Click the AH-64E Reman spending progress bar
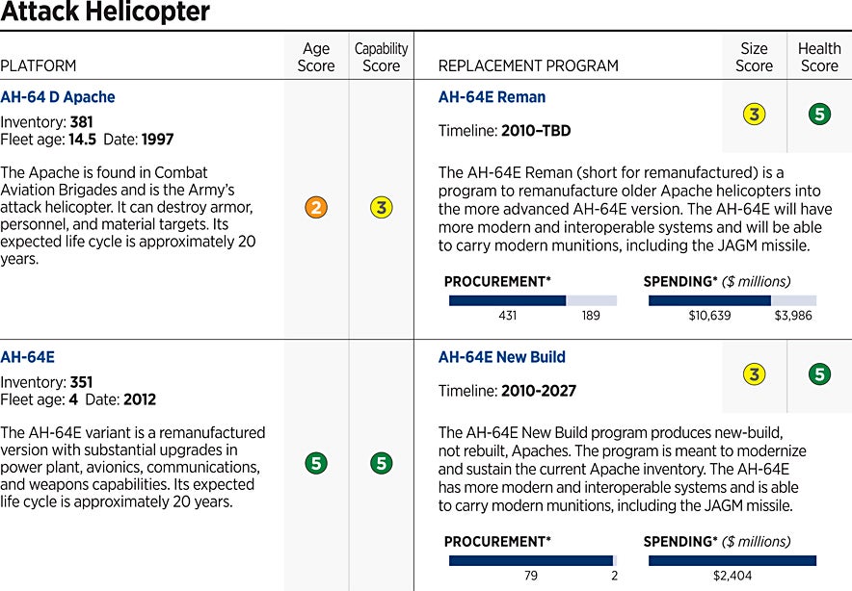852x591 pixels. pos(732,300)
